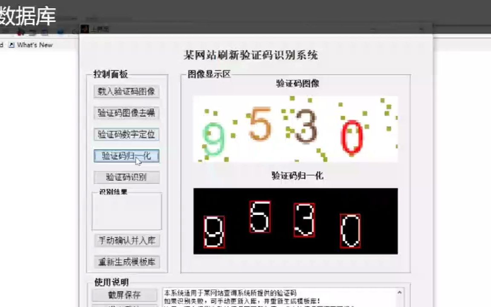Click the 验证码数字定位 digit locate button
Image resolution: width=491 pixels, height=307 pixels.
point(126,134)
